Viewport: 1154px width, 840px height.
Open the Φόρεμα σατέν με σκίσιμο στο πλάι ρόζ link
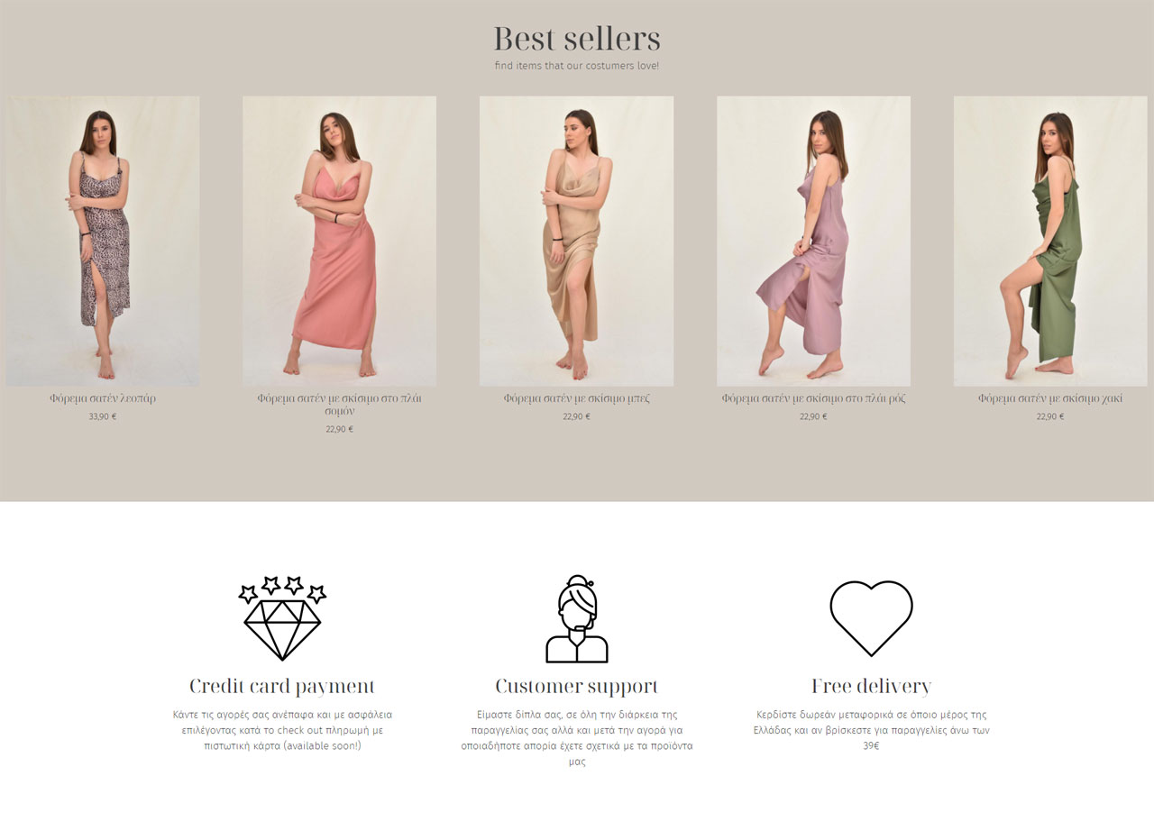(813, 398)
